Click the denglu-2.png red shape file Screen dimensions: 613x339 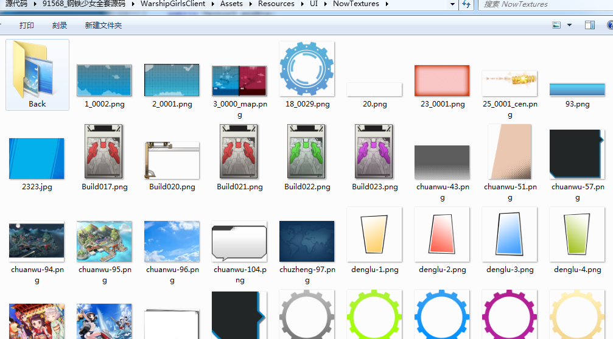tap(442, 234)
